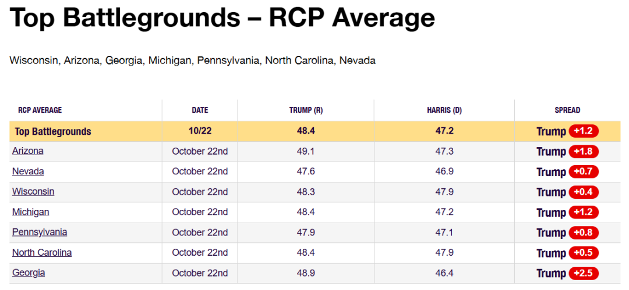This screenshot has width=629, height=290.
Task: Open the North Carolina link
Action: 42,253
